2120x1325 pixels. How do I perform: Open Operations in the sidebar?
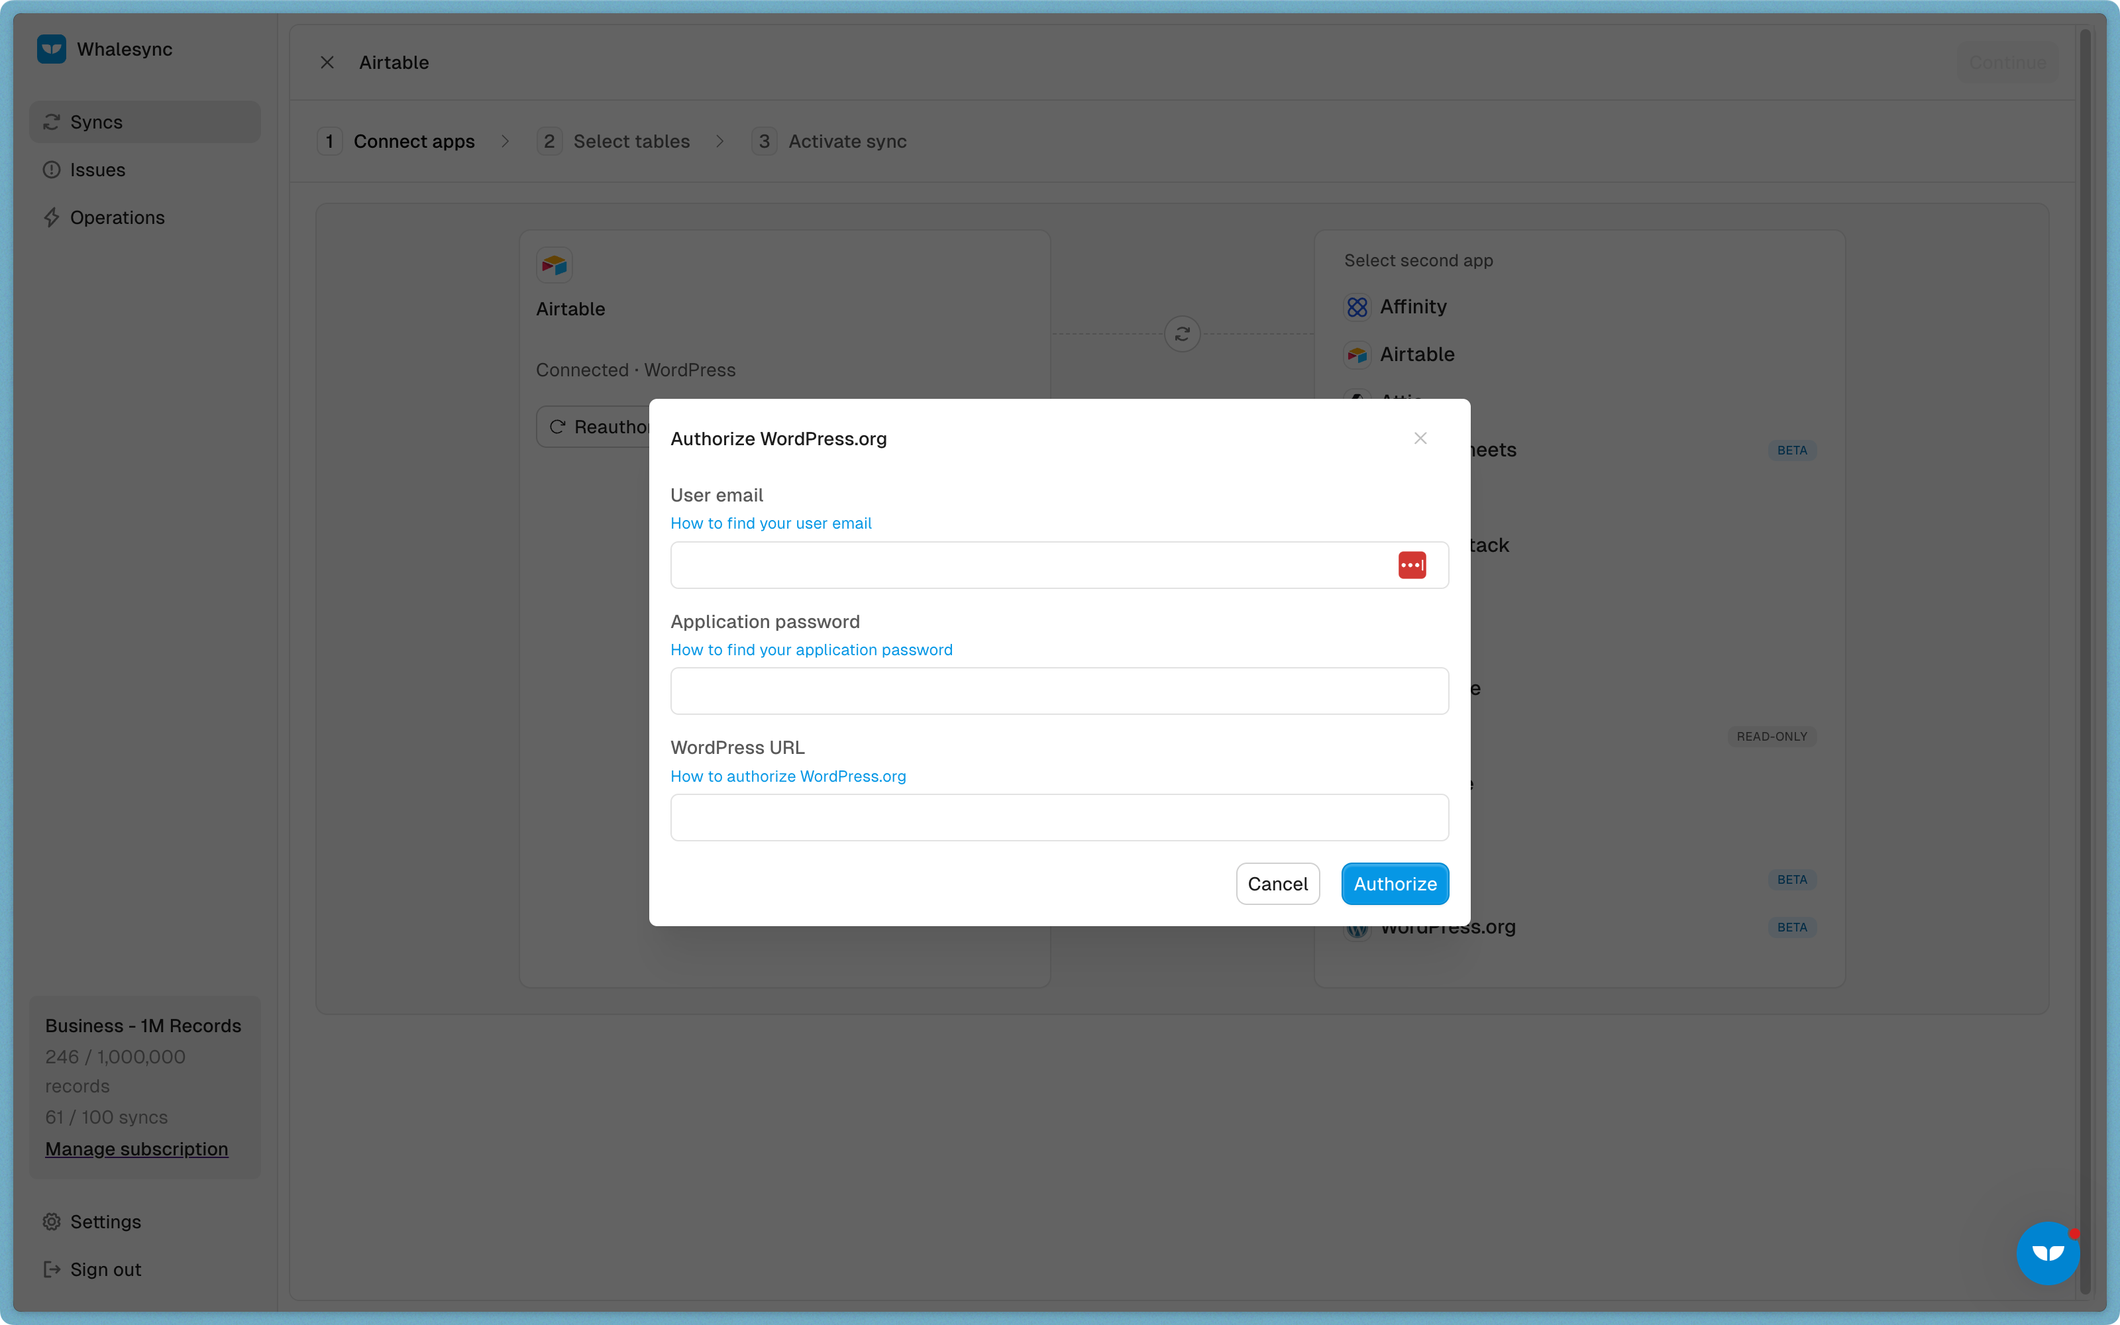144,217
